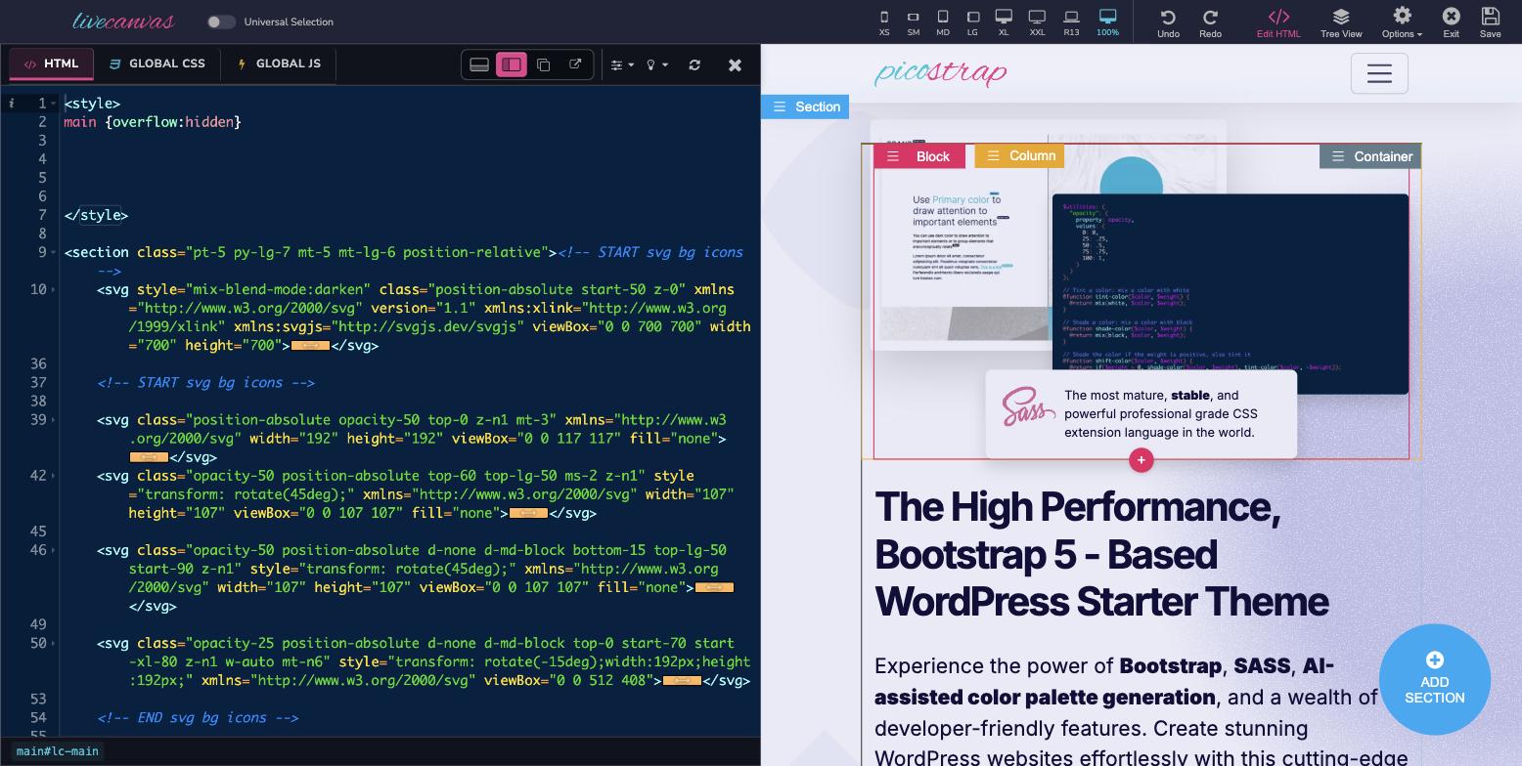Click the hero heading text in preview
The image size is (1522, 766).
coord(1101,554)
